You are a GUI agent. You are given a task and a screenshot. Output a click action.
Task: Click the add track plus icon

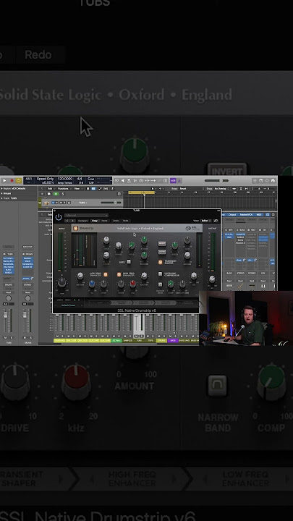click(x=42, y=194)
